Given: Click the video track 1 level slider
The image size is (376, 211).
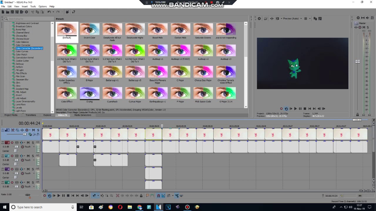Looking at the screenshot, I should pos(25,134).
